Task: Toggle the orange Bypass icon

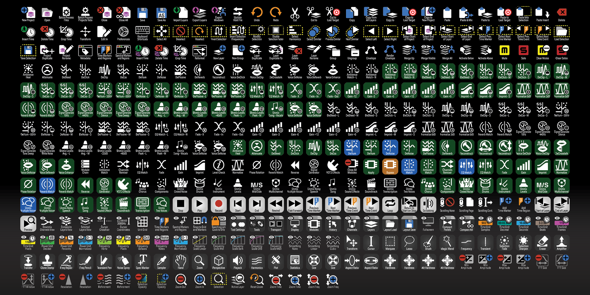Action: 390,167
